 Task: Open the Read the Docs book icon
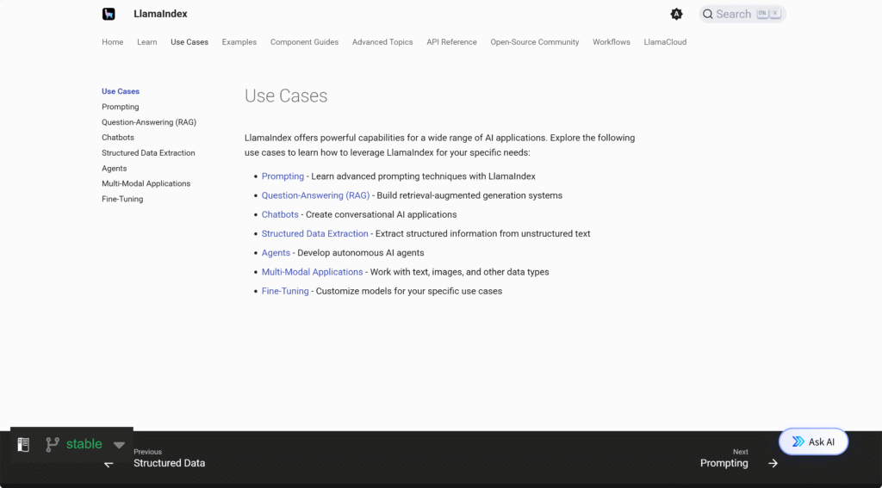pos(23,444)
